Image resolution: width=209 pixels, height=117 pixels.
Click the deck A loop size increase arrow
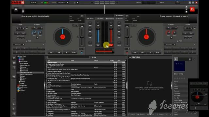tap(24, 28)
